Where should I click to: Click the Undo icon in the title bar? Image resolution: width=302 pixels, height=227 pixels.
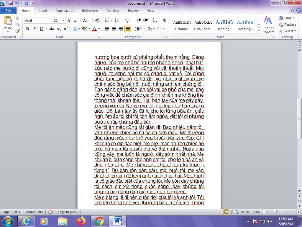coord(17,3)
